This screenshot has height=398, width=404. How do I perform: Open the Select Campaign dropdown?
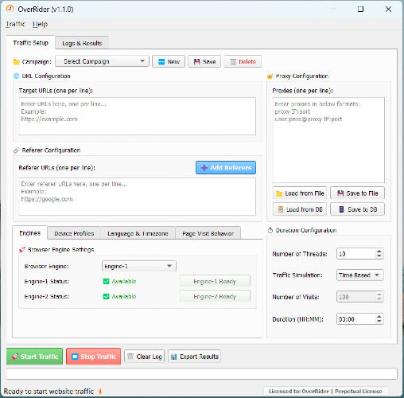[x=102, y=61]
